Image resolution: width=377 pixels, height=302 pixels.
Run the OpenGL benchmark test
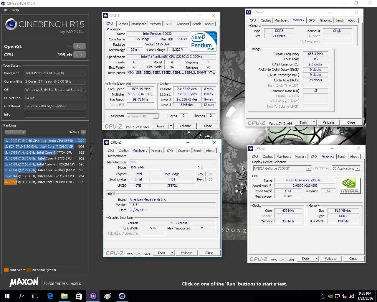click(x=80, y=47)
